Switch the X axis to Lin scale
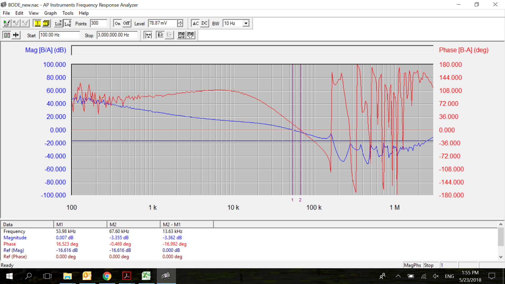Viewport: 505px width, 284px height. [58, 23]
